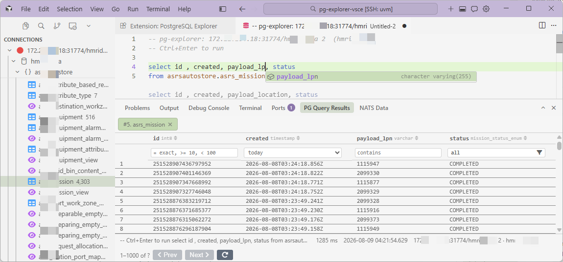
Task: Maximize the panel with the up chevron
Action: click(x=543, y=108)
